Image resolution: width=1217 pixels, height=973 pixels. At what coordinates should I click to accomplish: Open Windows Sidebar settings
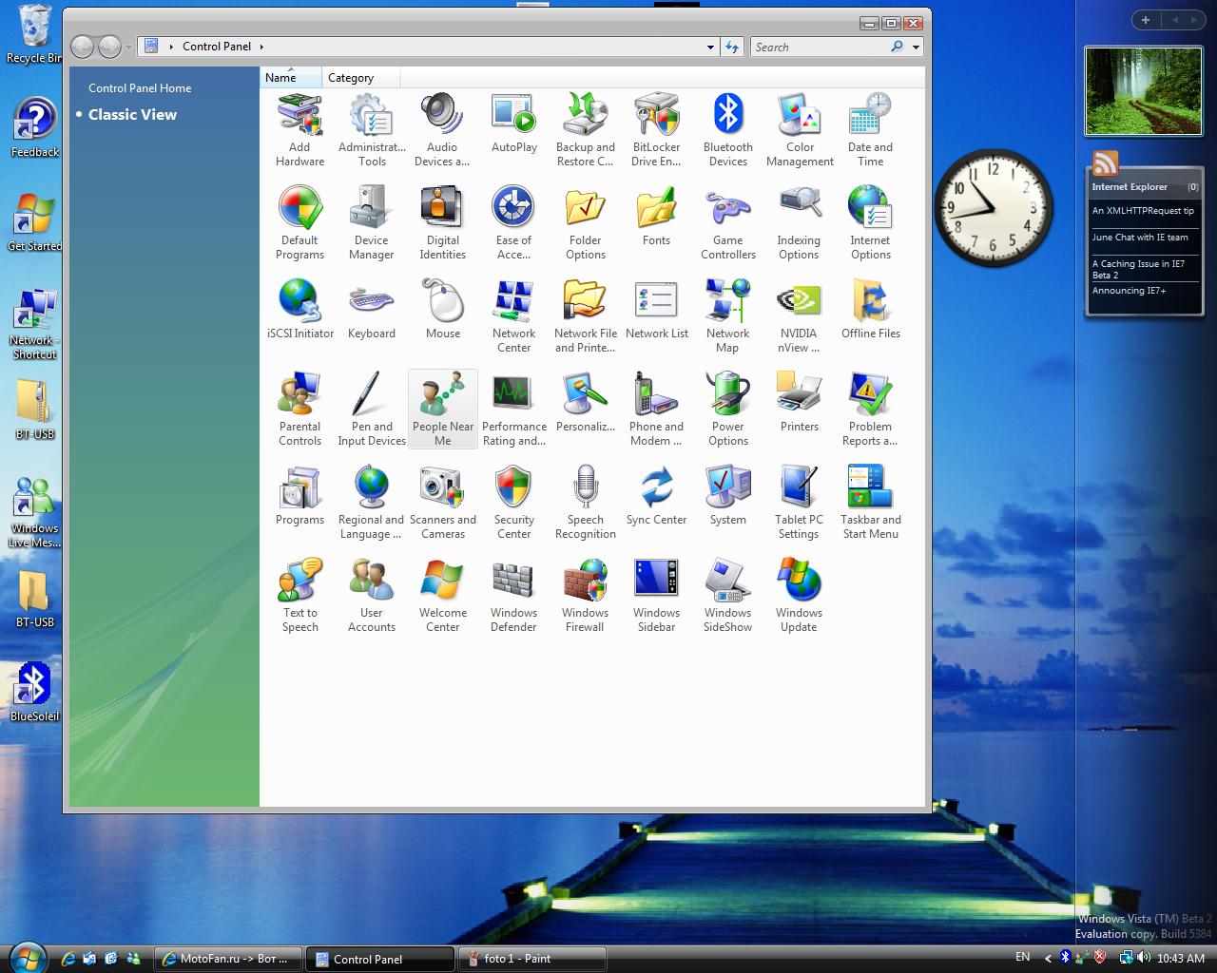656,596
